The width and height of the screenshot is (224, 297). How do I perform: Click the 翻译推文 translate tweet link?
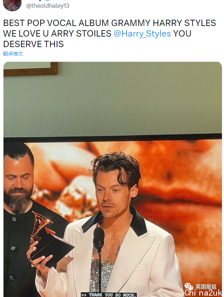point(13,54)
